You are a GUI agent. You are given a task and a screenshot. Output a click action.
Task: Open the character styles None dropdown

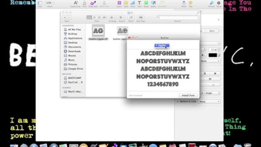pyautogui.click(x=210, y=61)
